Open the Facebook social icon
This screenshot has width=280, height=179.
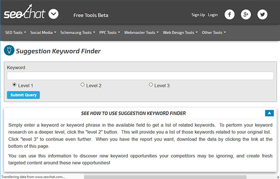click(x=230, y=15)
